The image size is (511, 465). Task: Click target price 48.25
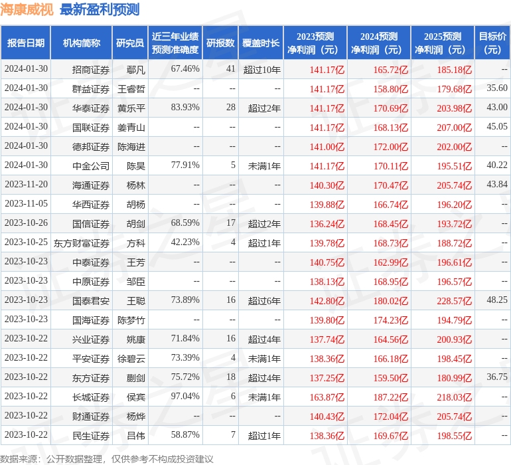click(497, 300)
